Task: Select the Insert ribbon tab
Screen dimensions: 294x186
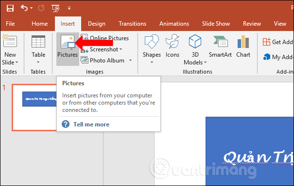Action: [68, 24]
